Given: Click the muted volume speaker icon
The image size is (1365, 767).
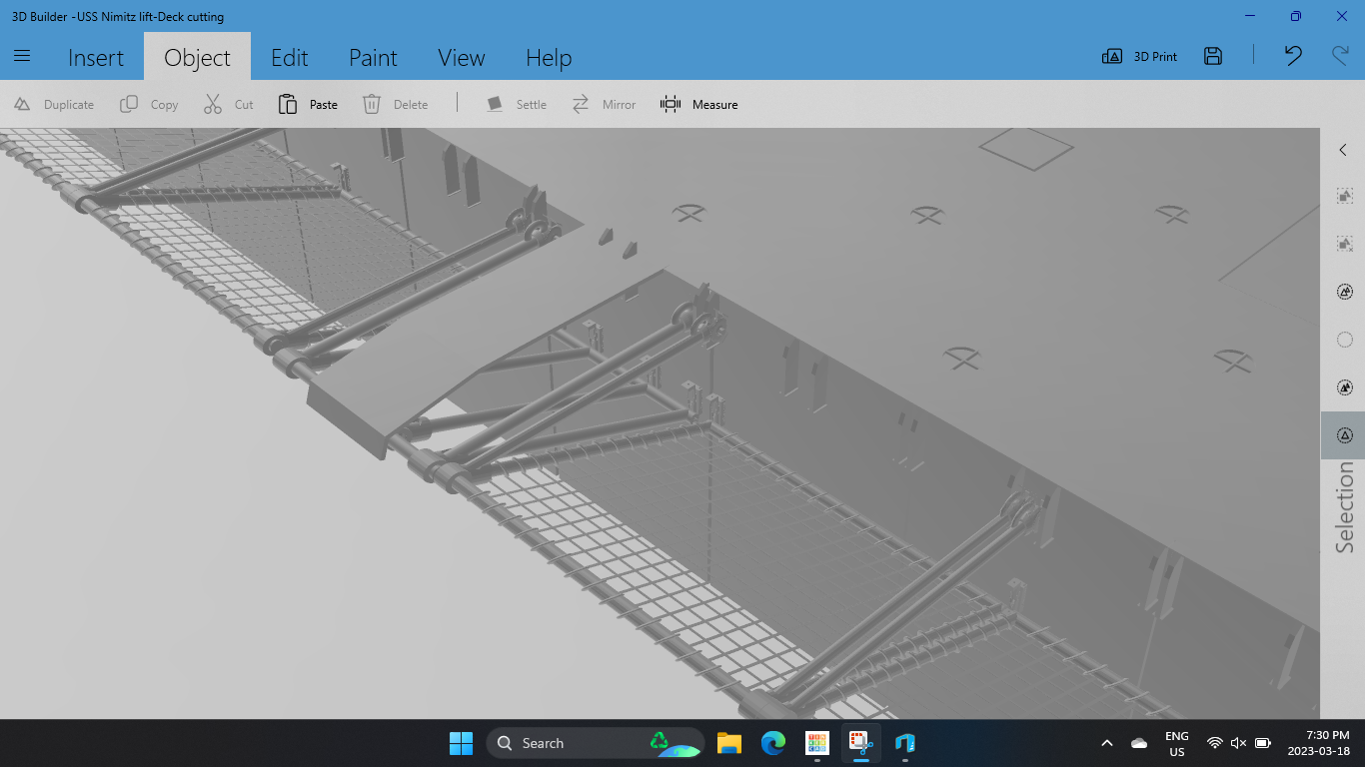Looking at the screenshot, I should (1238, 743).
